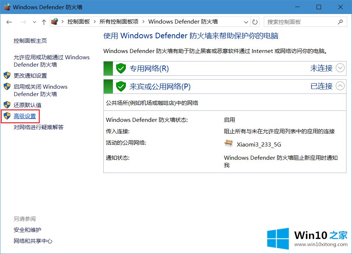Image resolution: width=352 pixels, height=254 pixels.
Task: Click the 另请参阅 heading
Action: point(25,219)
